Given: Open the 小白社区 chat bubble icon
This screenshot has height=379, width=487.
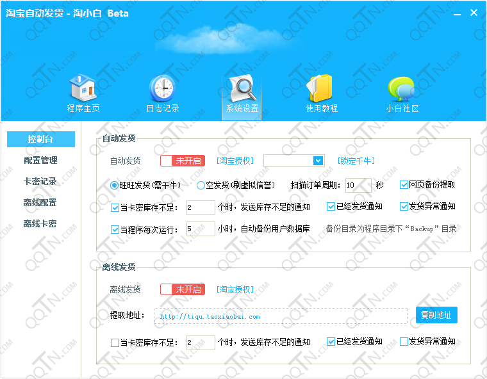Looking at the screenshot, I should click(x=402, y=89).
